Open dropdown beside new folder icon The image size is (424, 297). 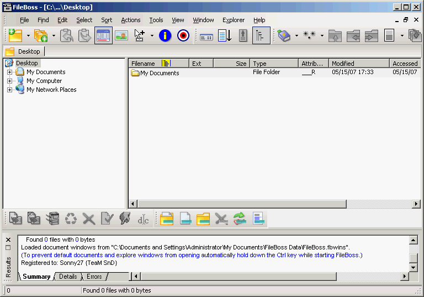(x=28, y=35)
